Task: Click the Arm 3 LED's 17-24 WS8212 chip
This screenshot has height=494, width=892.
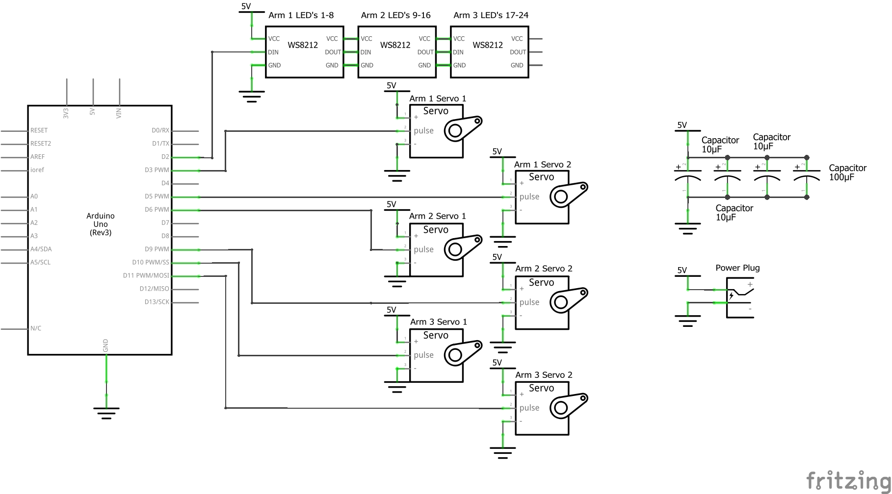Action: coord(489,52)
